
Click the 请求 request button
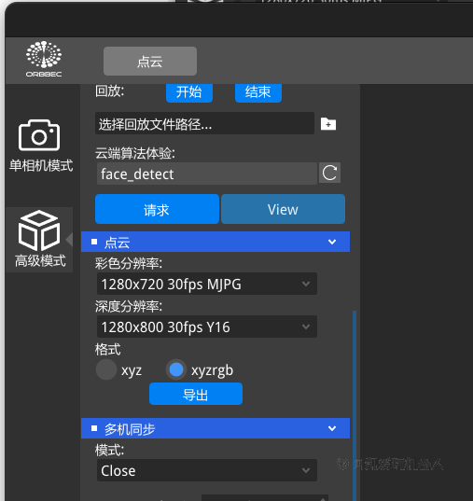pos(157,209)
